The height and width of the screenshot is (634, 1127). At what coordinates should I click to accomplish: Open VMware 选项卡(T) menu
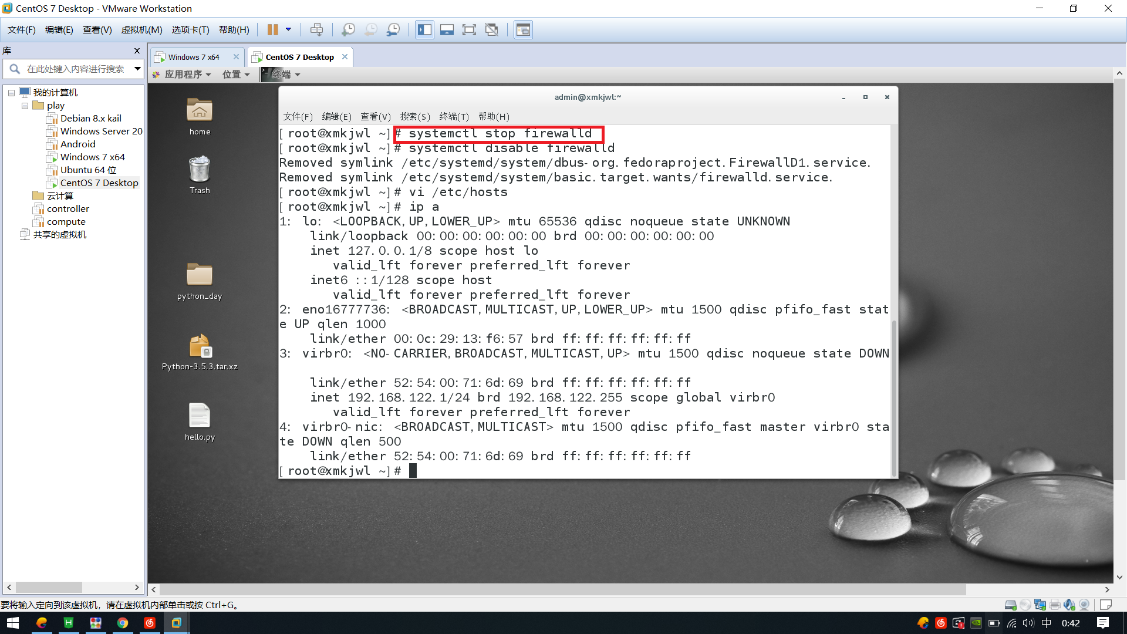pos(191,30)
